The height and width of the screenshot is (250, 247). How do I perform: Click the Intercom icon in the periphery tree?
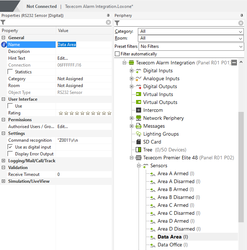139,110
